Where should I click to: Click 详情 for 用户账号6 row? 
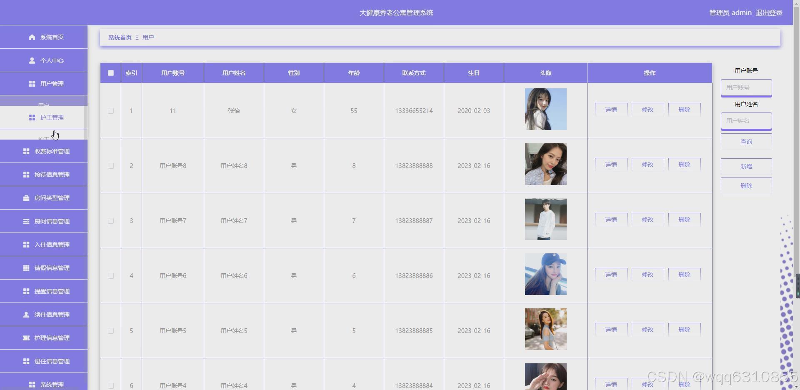[x=611, y=275]
